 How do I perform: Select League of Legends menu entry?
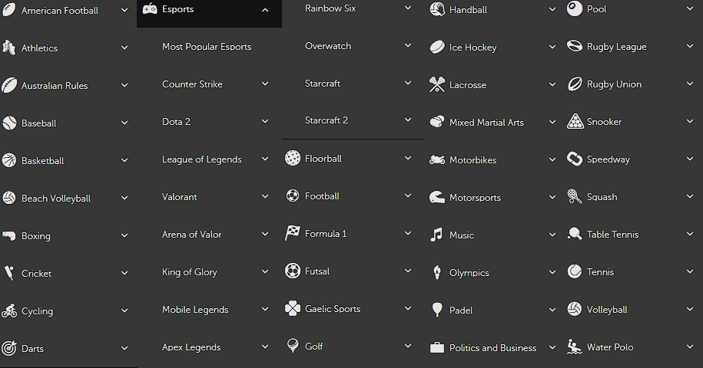pyautogui.click(x=201, y=159)
